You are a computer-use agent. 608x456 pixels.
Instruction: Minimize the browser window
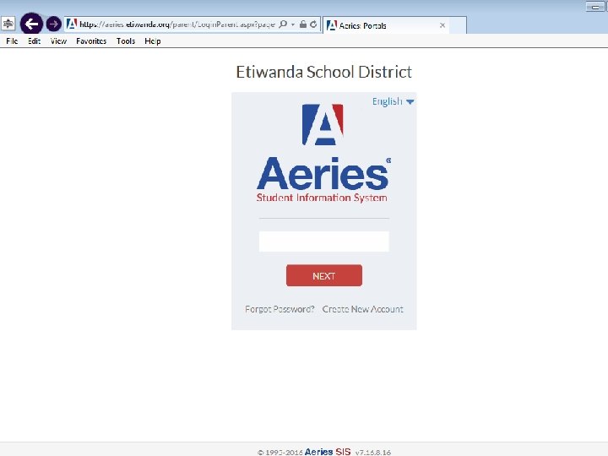pyautogui.click(x=595, y=7)
